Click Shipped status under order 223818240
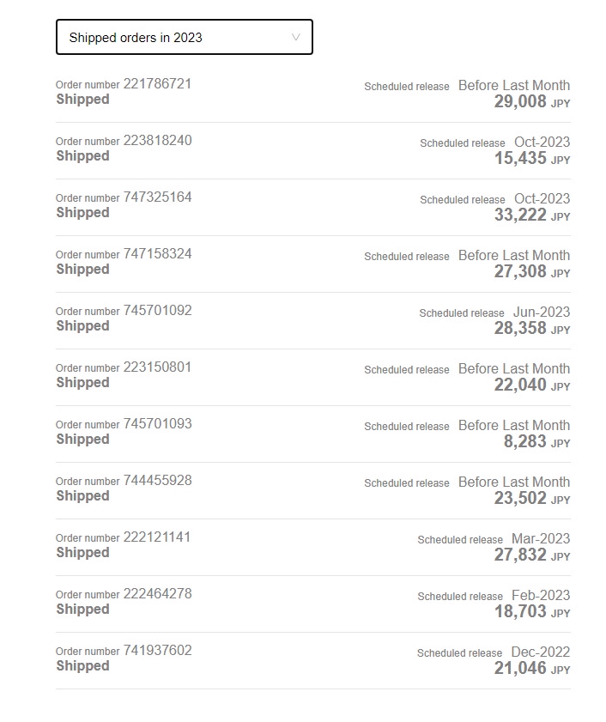The image size is (606, 722). (x=83, y=156)
